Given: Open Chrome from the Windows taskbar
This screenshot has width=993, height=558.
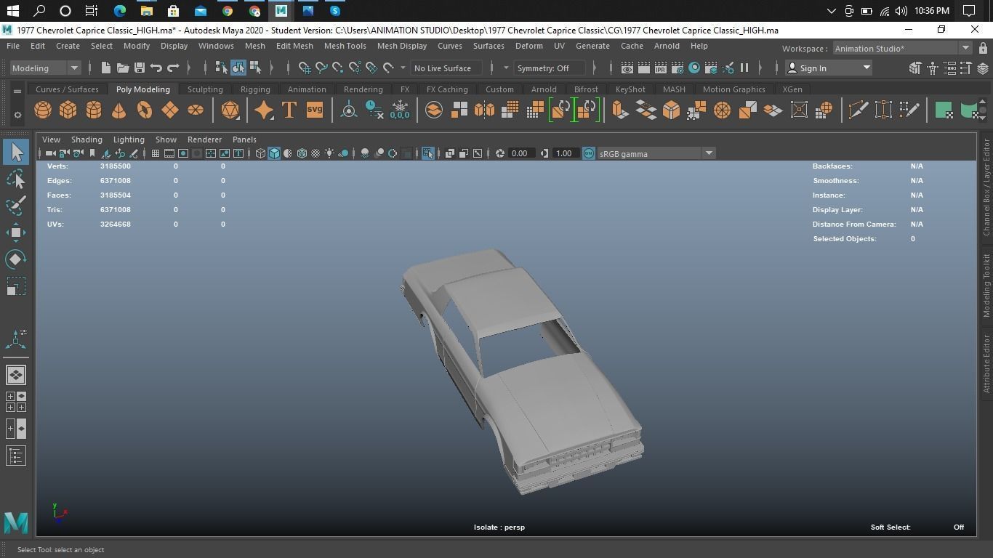Looking at the screenshot, I should tap(228, 11).
